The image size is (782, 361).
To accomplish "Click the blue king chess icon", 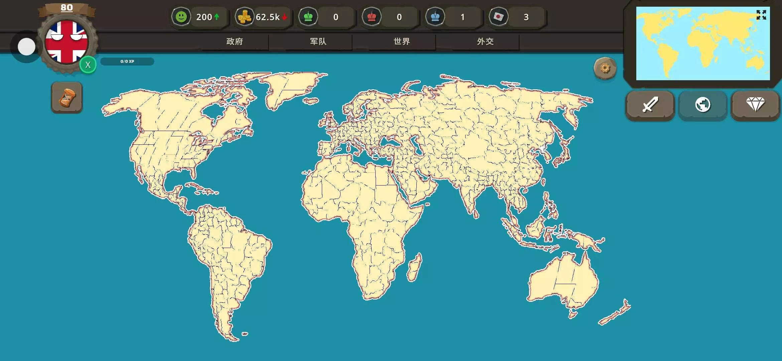I will click(435, 17).
